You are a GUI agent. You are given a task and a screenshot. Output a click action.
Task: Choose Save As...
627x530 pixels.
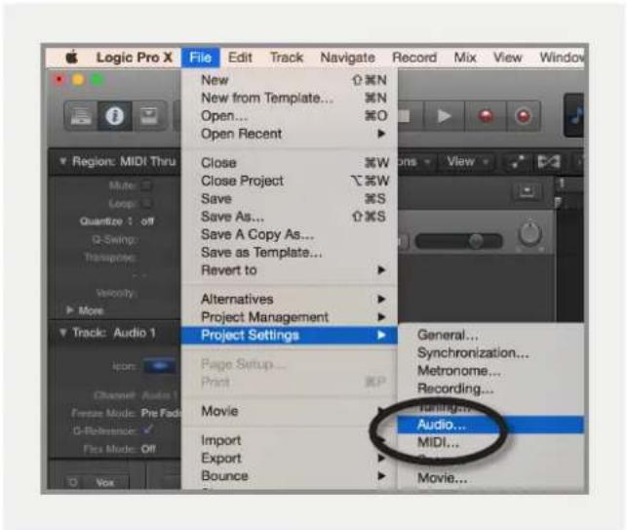289,217
